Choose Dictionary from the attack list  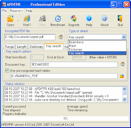coord(97,49)
